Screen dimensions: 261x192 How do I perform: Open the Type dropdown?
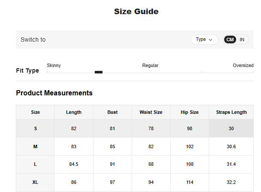(204, 40)
